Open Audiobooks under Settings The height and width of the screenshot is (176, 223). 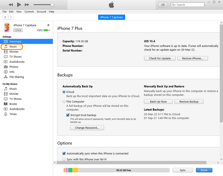point(17,62)
